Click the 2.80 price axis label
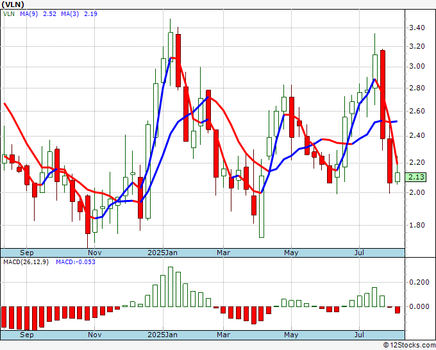This screenshot has width=436, height=350. (x=417, y=88)
